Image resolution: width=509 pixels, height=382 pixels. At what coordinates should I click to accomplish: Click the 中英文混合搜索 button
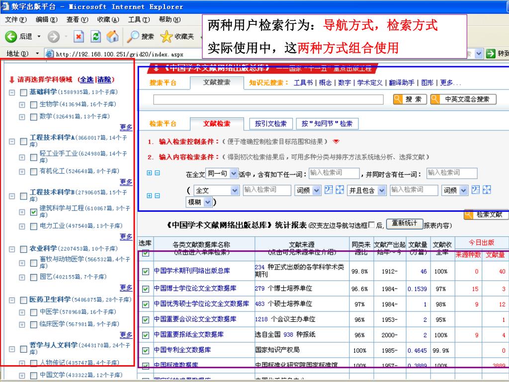463,99
